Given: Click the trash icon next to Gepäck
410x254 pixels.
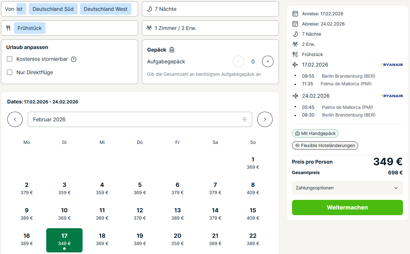Looking at the screenshot, I should click(x=172, y=50).
